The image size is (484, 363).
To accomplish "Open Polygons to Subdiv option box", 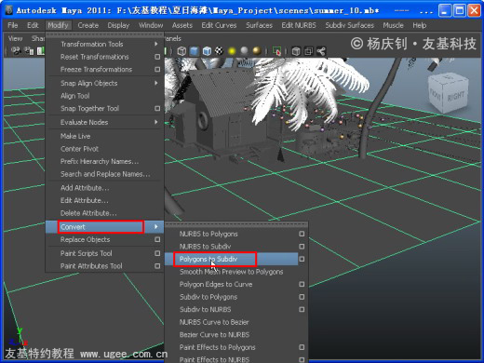I will [302, 259].
